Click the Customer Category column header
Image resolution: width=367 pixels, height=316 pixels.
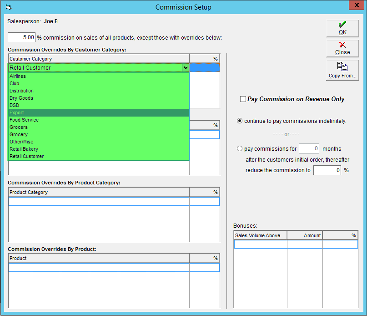(x=99, y=59)
